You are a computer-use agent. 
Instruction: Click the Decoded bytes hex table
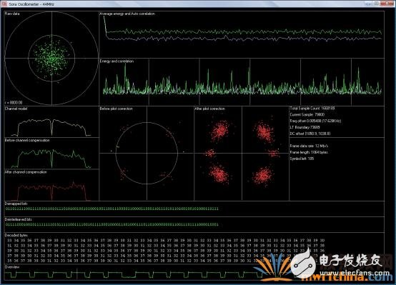[x=166, y=251]
